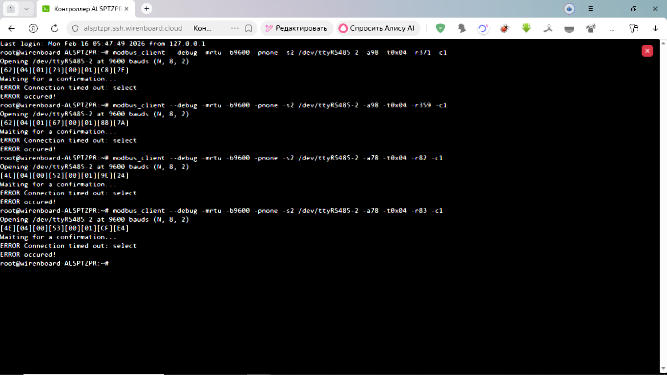Viewport: 667px width, 375px height.
Task: Reload the page with the refresh icon
Action: 55,28
